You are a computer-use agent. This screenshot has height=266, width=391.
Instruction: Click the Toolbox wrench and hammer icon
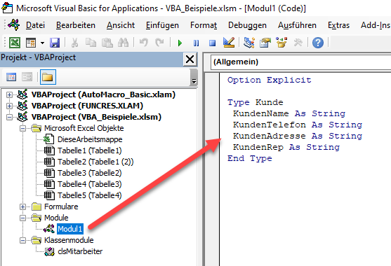(298, 43)
